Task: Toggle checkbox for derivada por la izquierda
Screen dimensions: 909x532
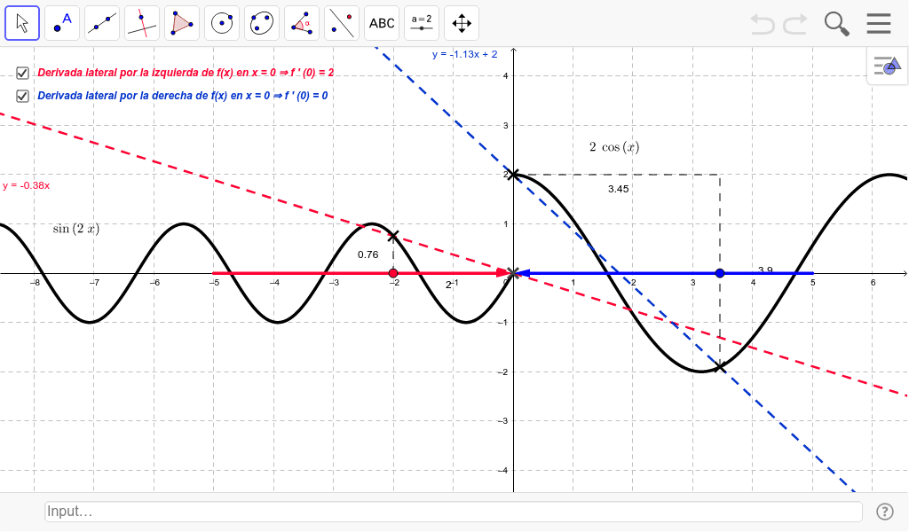Action: coord(22,73)
